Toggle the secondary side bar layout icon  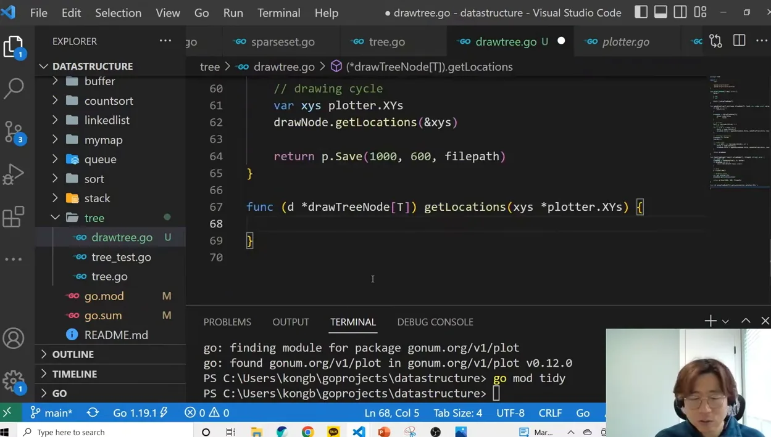click(x=680, y=12)
